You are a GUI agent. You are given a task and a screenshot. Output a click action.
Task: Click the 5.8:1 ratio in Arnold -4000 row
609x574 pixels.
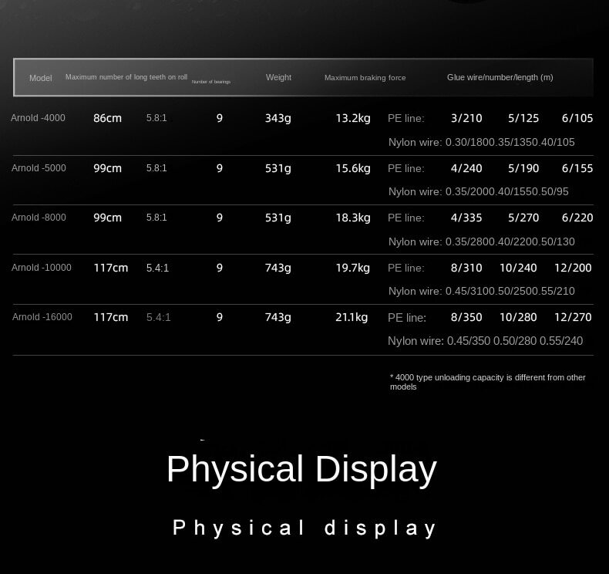tap(156, 118)
